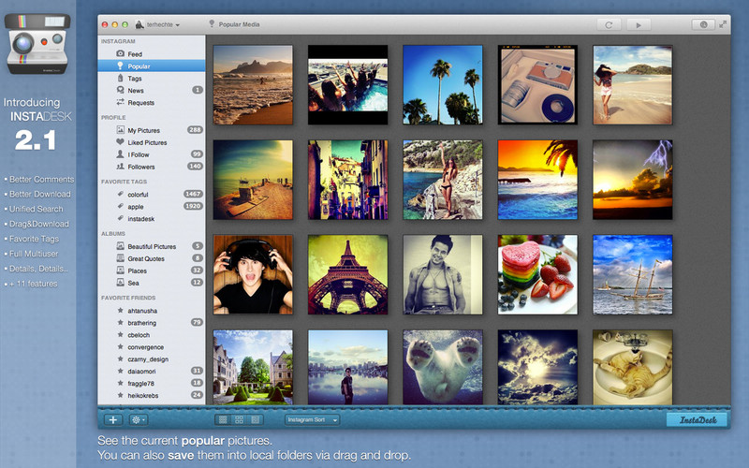Viewport: 749px width, 468px height.
Task: Open the Eiffel Tower photo thumbnail
Action: [347, 274]
